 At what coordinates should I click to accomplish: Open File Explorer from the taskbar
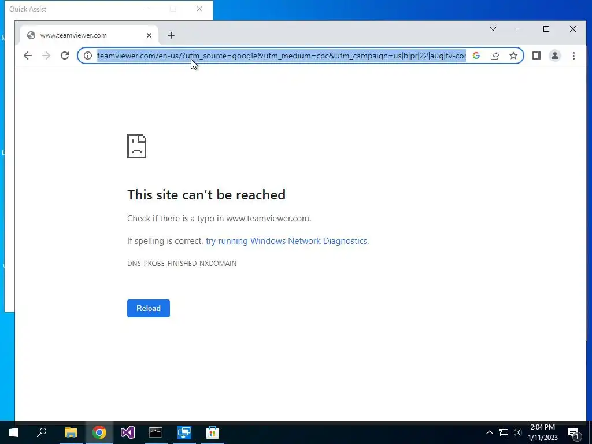71,432
